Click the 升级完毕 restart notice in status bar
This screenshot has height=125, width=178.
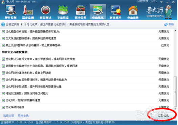(x=93, y=123)
